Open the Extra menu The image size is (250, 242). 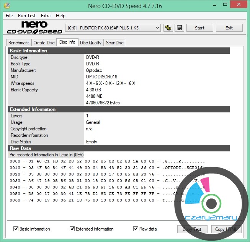click(46, 16)
